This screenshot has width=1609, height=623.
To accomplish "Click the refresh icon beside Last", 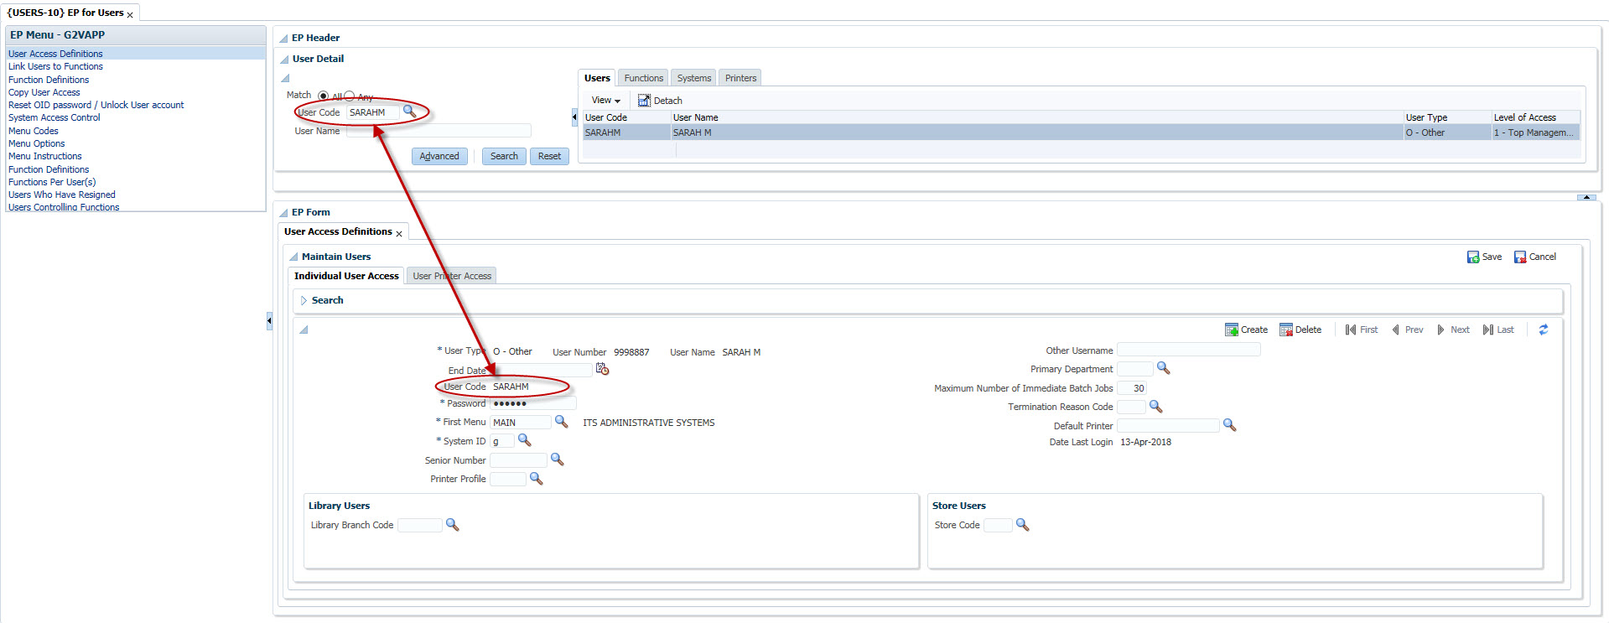I will pos(1544,330).
